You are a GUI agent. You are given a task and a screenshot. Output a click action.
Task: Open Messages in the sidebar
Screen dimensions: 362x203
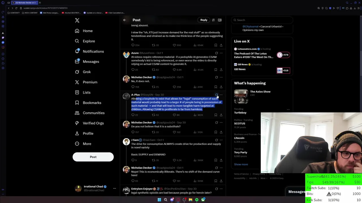[87, 61]
